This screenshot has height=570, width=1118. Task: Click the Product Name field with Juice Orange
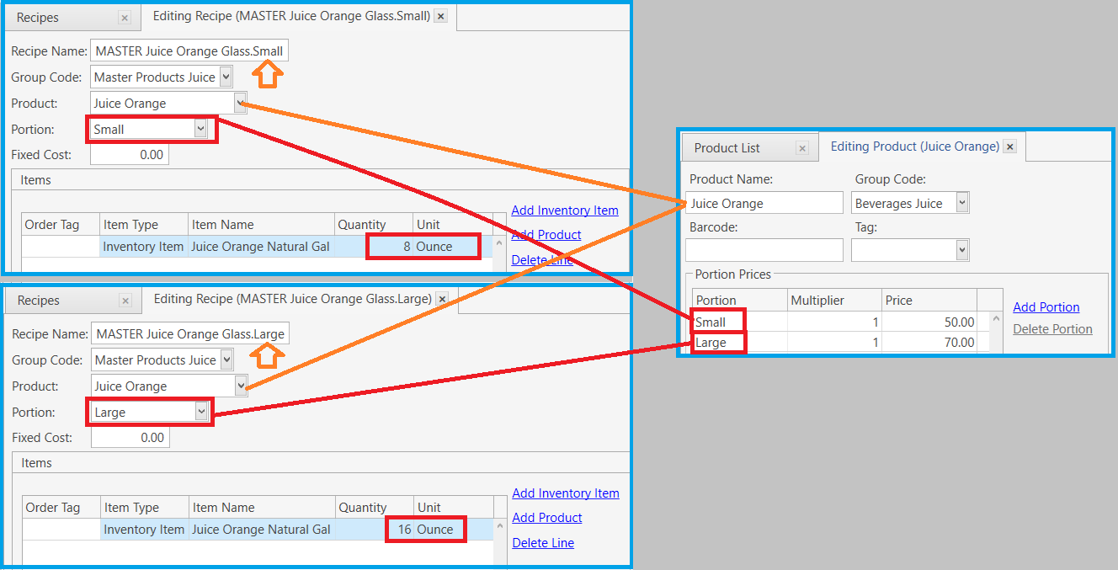pos(764,203)
